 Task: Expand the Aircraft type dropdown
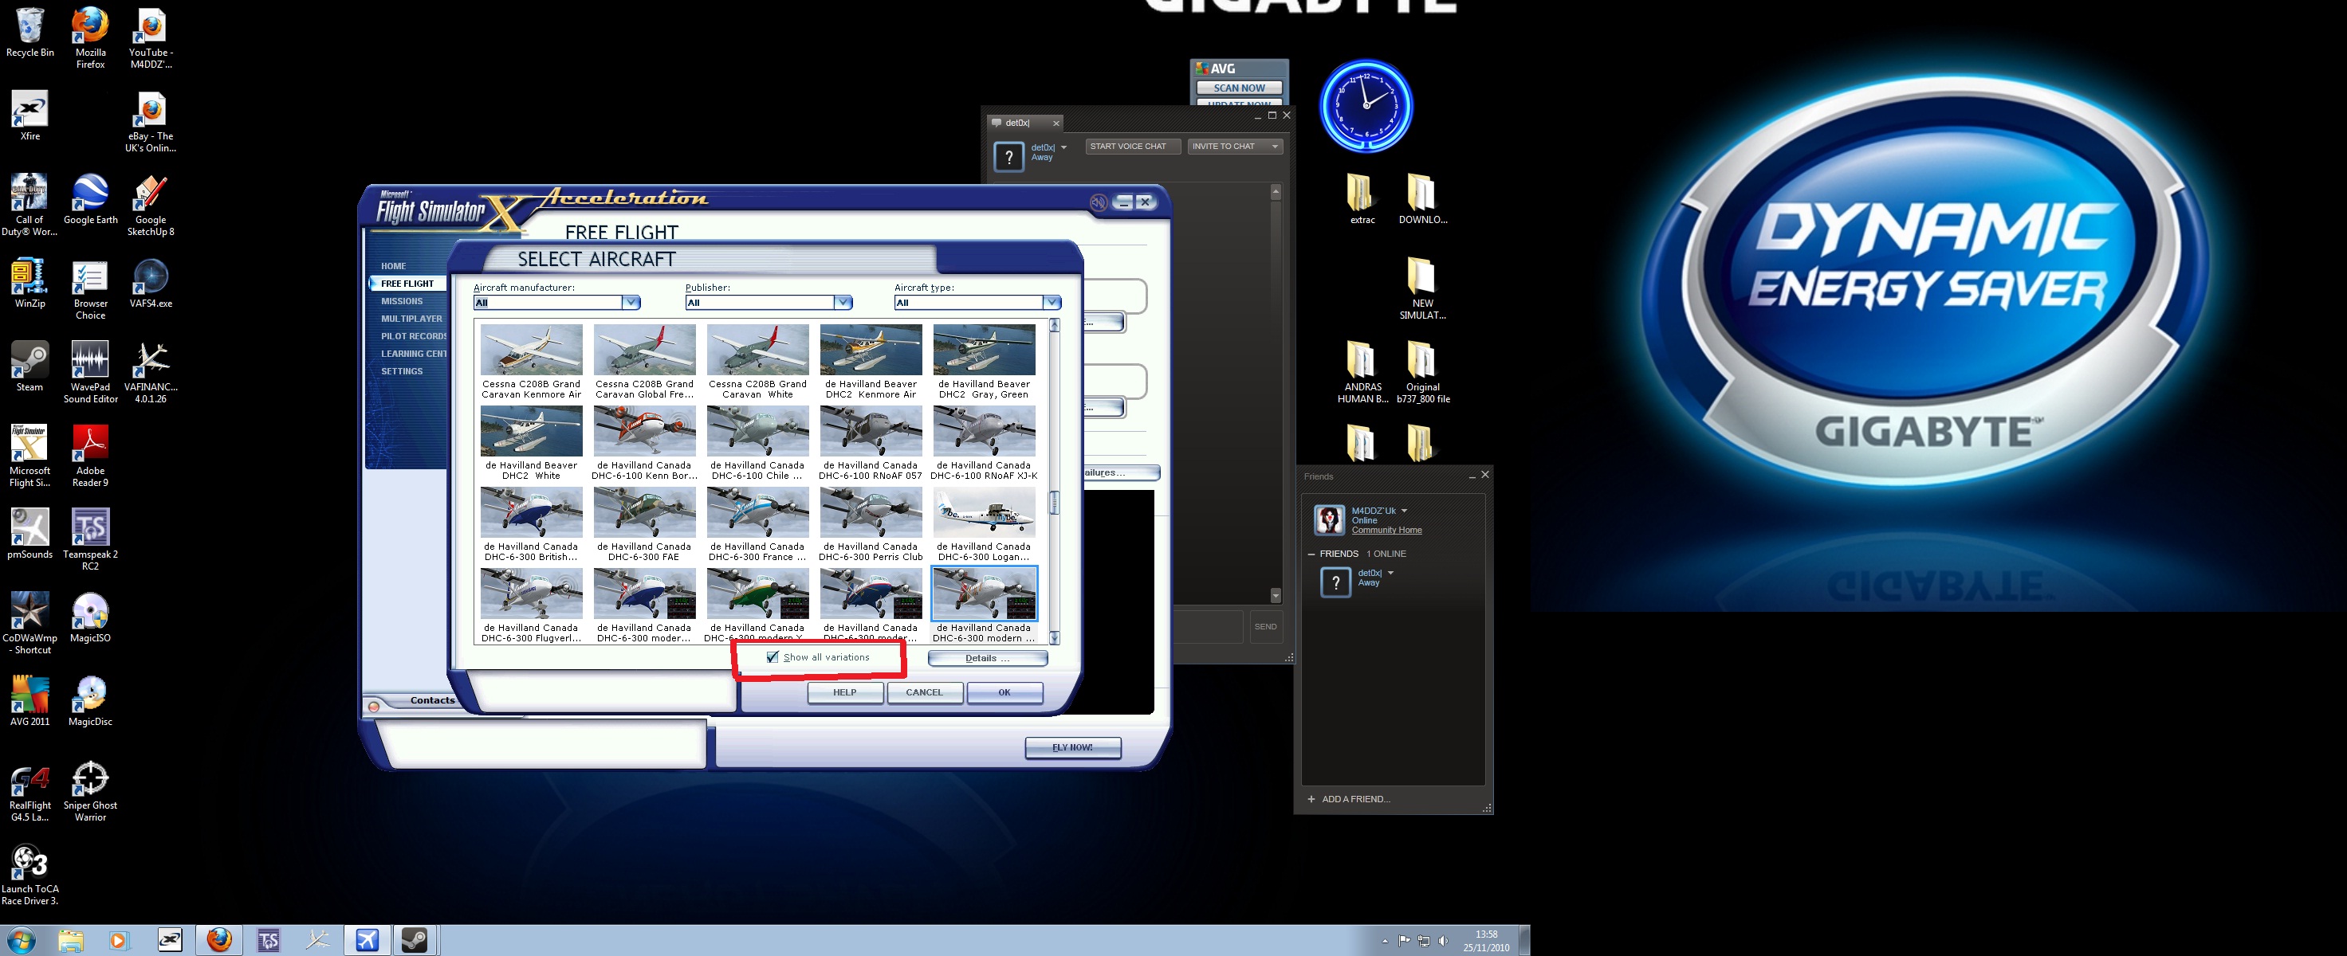[1052, 301]
